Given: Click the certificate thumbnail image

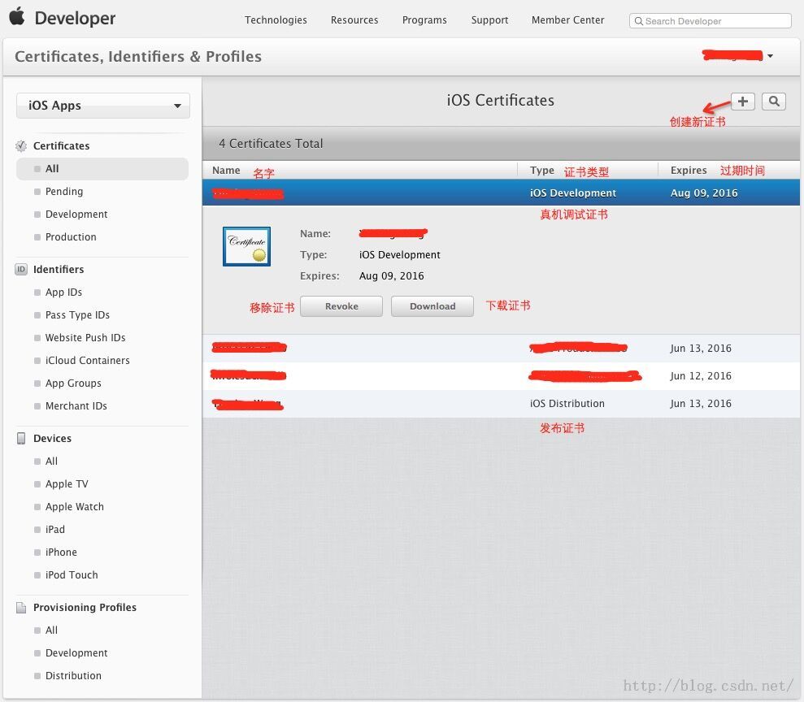Looking at the screenshot, I should pyautogui.click(x=246, y=246).
